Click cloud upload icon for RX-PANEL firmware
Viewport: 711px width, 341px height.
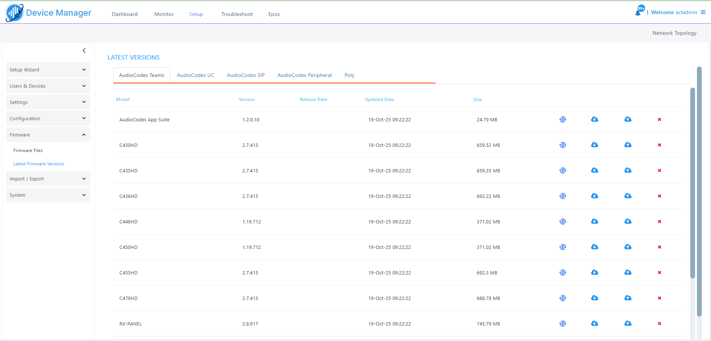point(628,324)
